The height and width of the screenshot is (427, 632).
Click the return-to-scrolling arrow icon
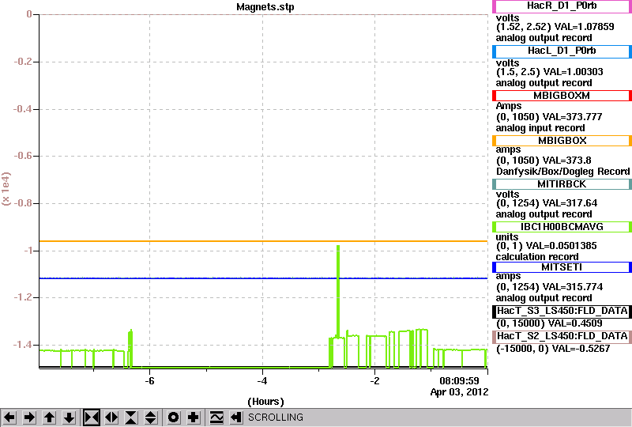236,418
